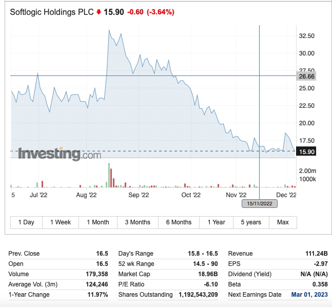Image resolution: width=332 pixels, height=307 pixels.
Task: Click the 1-Year Change value 11.97%
Action: (97, 295)
